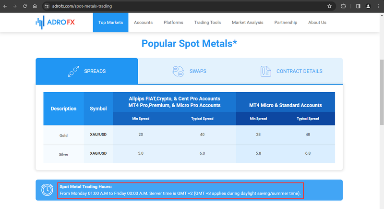Click the browser forward arrow

point(15,6)
